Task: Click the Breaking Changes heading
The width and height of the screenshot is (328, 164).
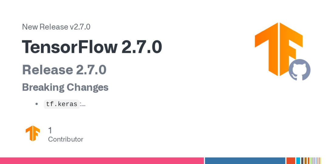Action: (x=65, y=87)
